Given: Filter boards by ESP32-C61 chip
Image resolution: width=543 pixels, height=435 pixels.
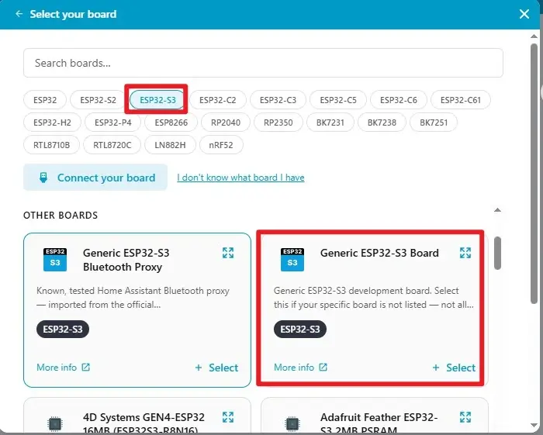Looking at the screenshot, I should click(x=461, y=100).
